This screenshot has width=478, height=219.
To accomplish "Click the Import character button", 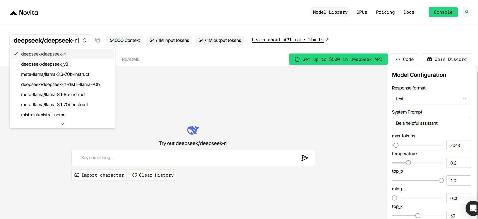I will point(99,175).
